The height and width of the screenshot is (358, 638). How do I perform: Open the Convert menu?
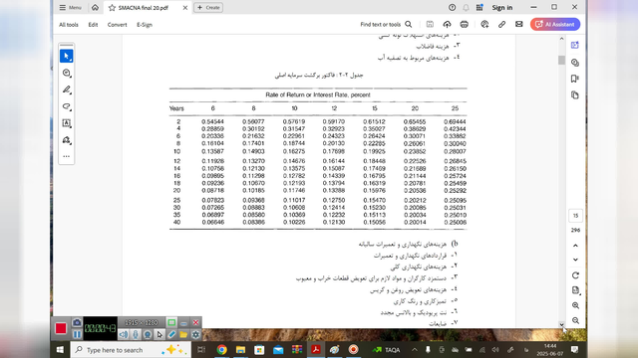pos(118,25)
